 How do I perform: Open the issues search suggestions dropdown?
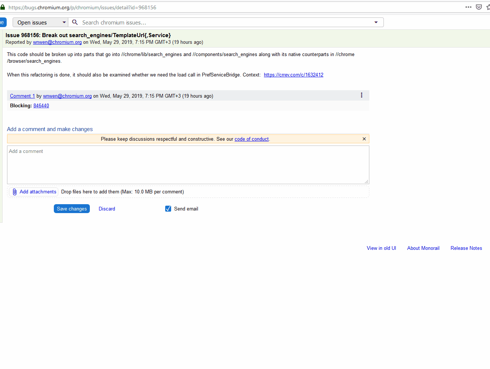coord(376,22)
